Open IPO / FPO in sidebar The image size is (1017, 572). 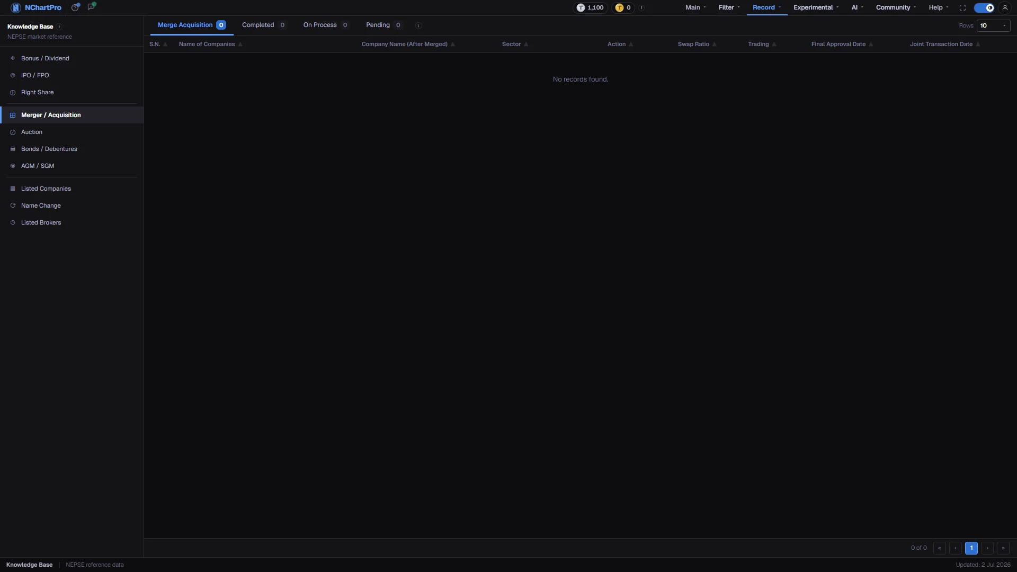point(72,75)
